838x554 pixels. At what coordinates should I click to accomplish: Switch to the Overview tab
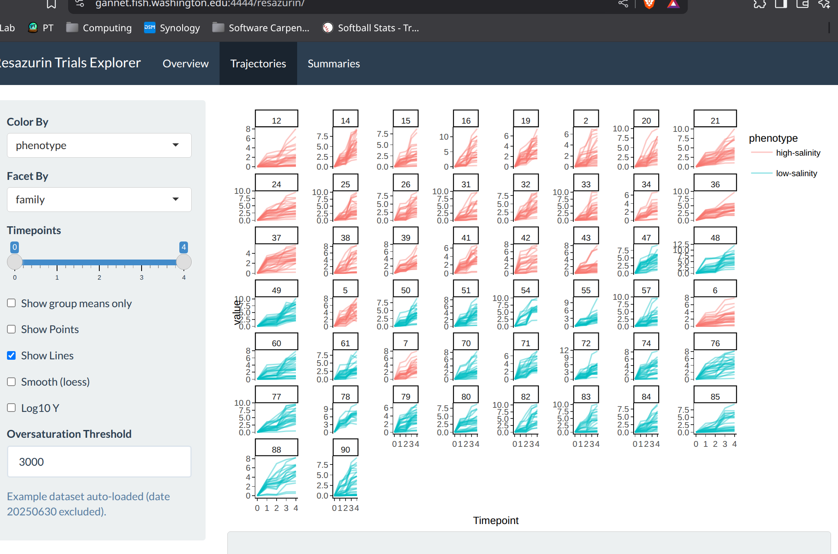[185, 64]
